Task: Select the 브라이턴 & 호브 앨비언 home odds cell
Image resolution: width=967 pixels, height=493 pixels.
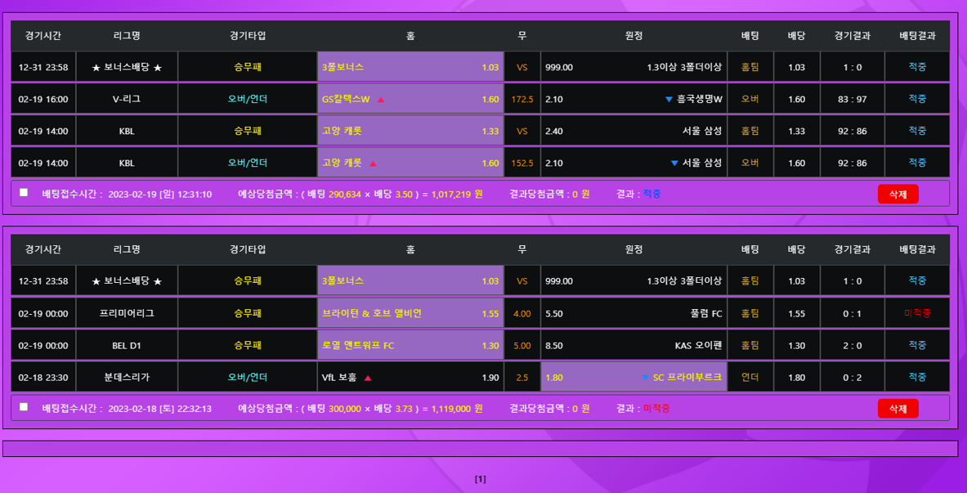Action: [410, 313]
